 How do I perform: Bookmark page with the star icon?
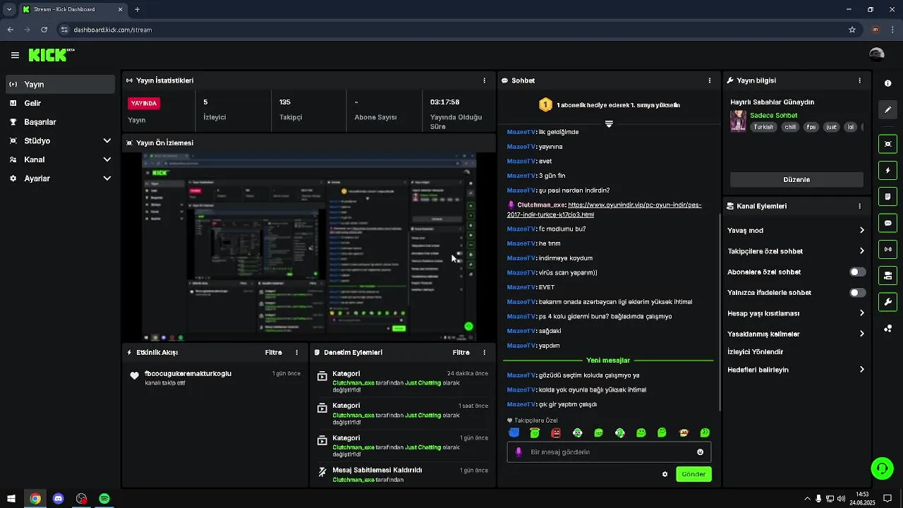852,30
